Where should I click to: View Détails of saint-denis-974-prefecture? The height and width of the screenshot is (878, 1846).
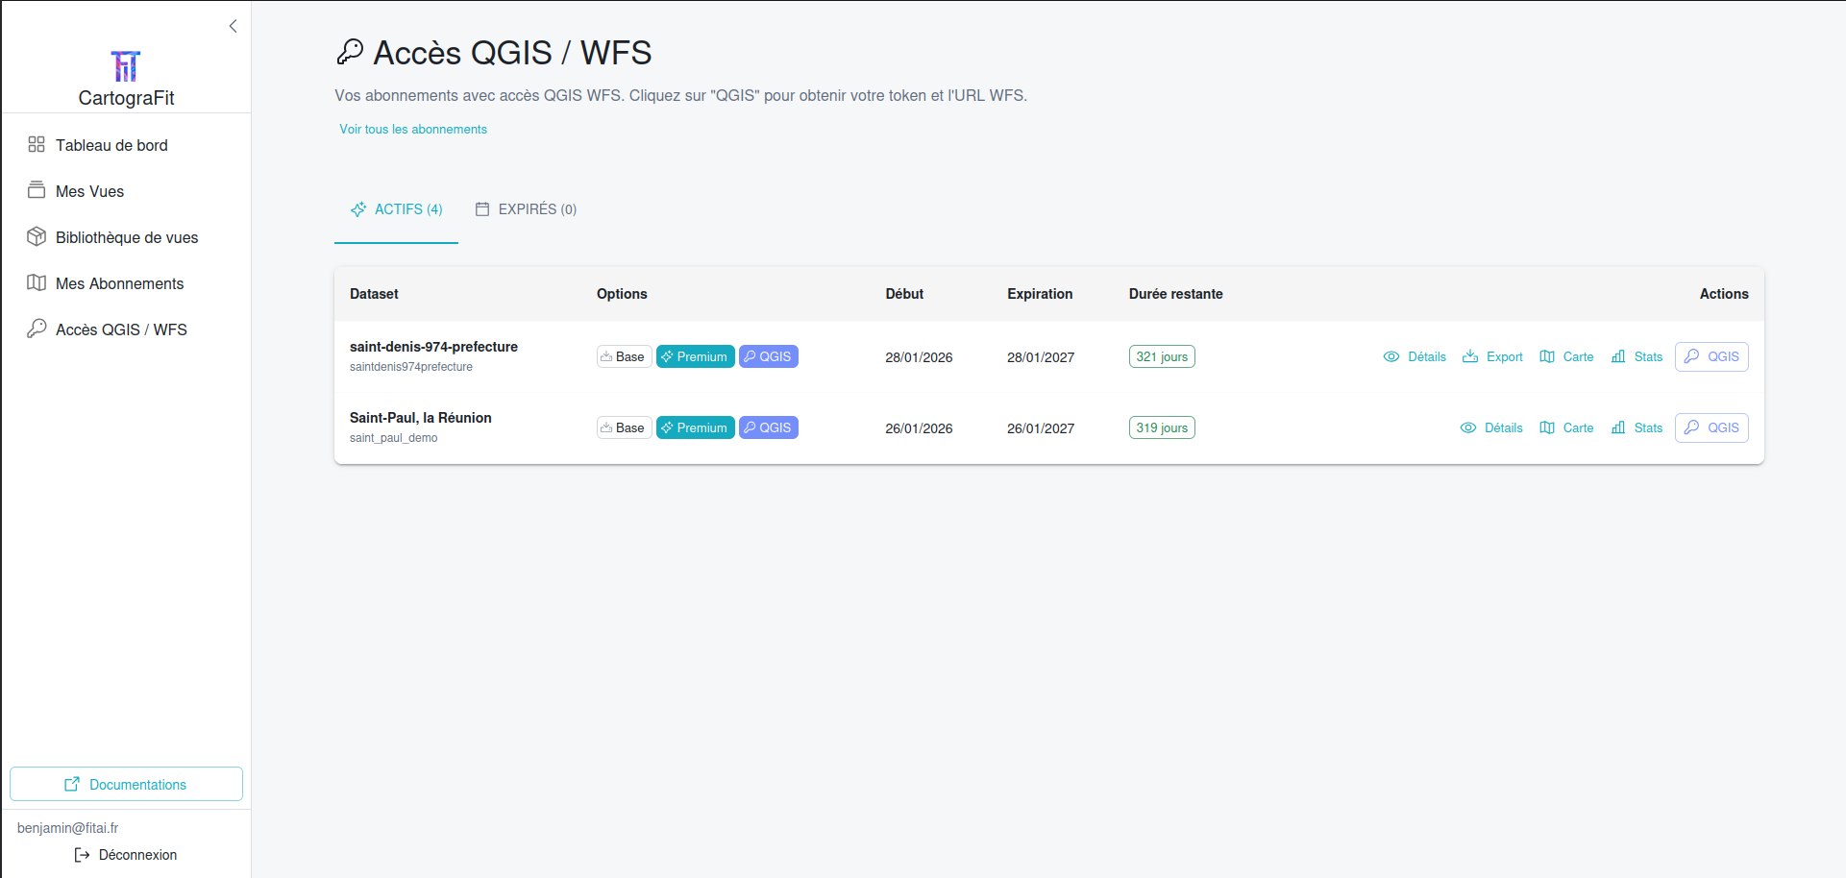(1415, 357)
